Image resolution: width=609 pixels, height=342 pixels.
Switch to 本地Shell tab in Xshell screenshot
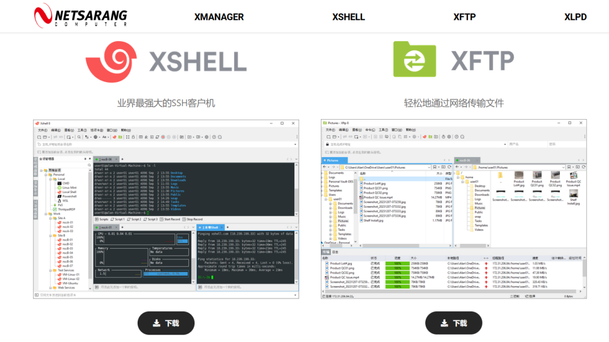[210, 227]
